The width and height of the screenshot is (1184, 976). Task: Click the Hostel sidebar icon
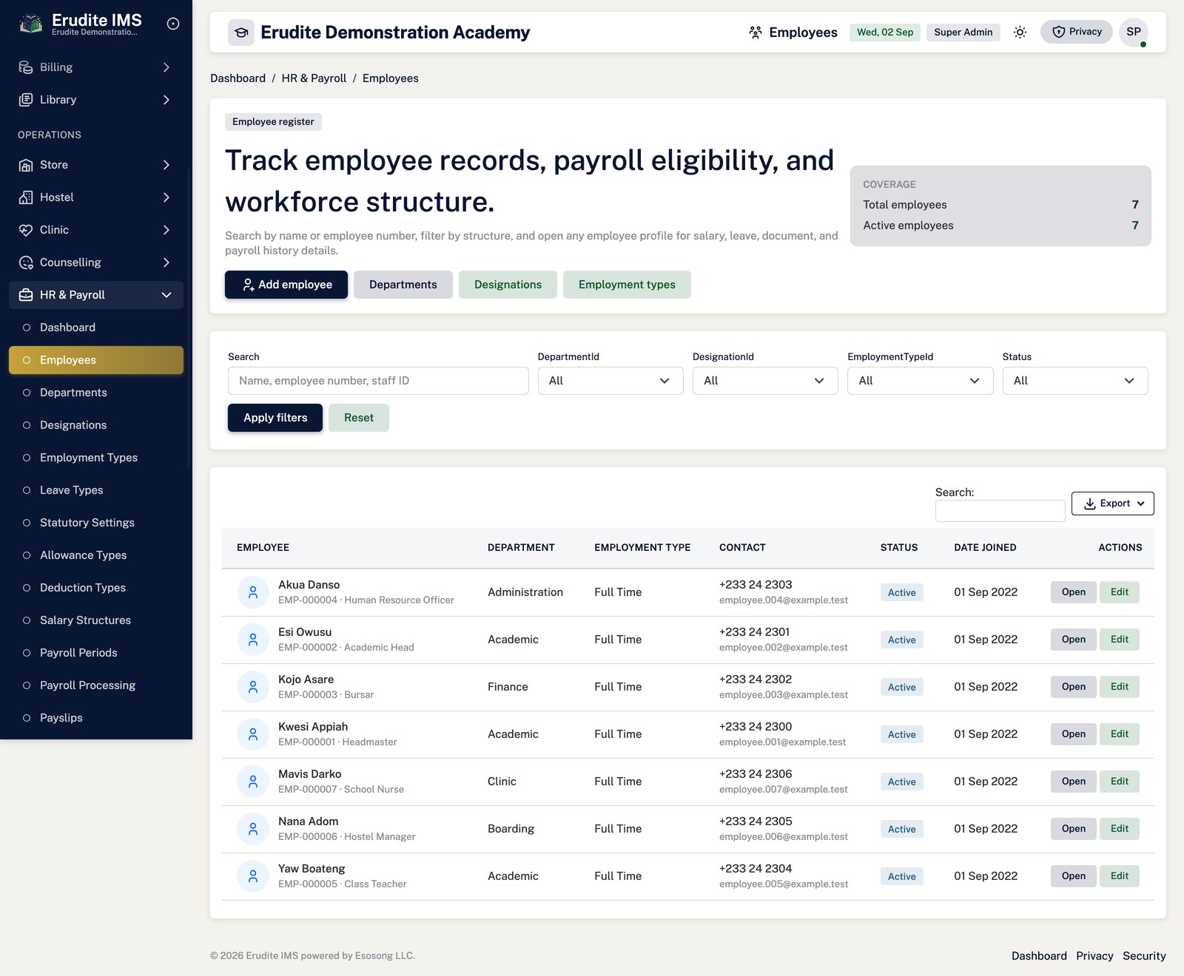pos(26,197)
